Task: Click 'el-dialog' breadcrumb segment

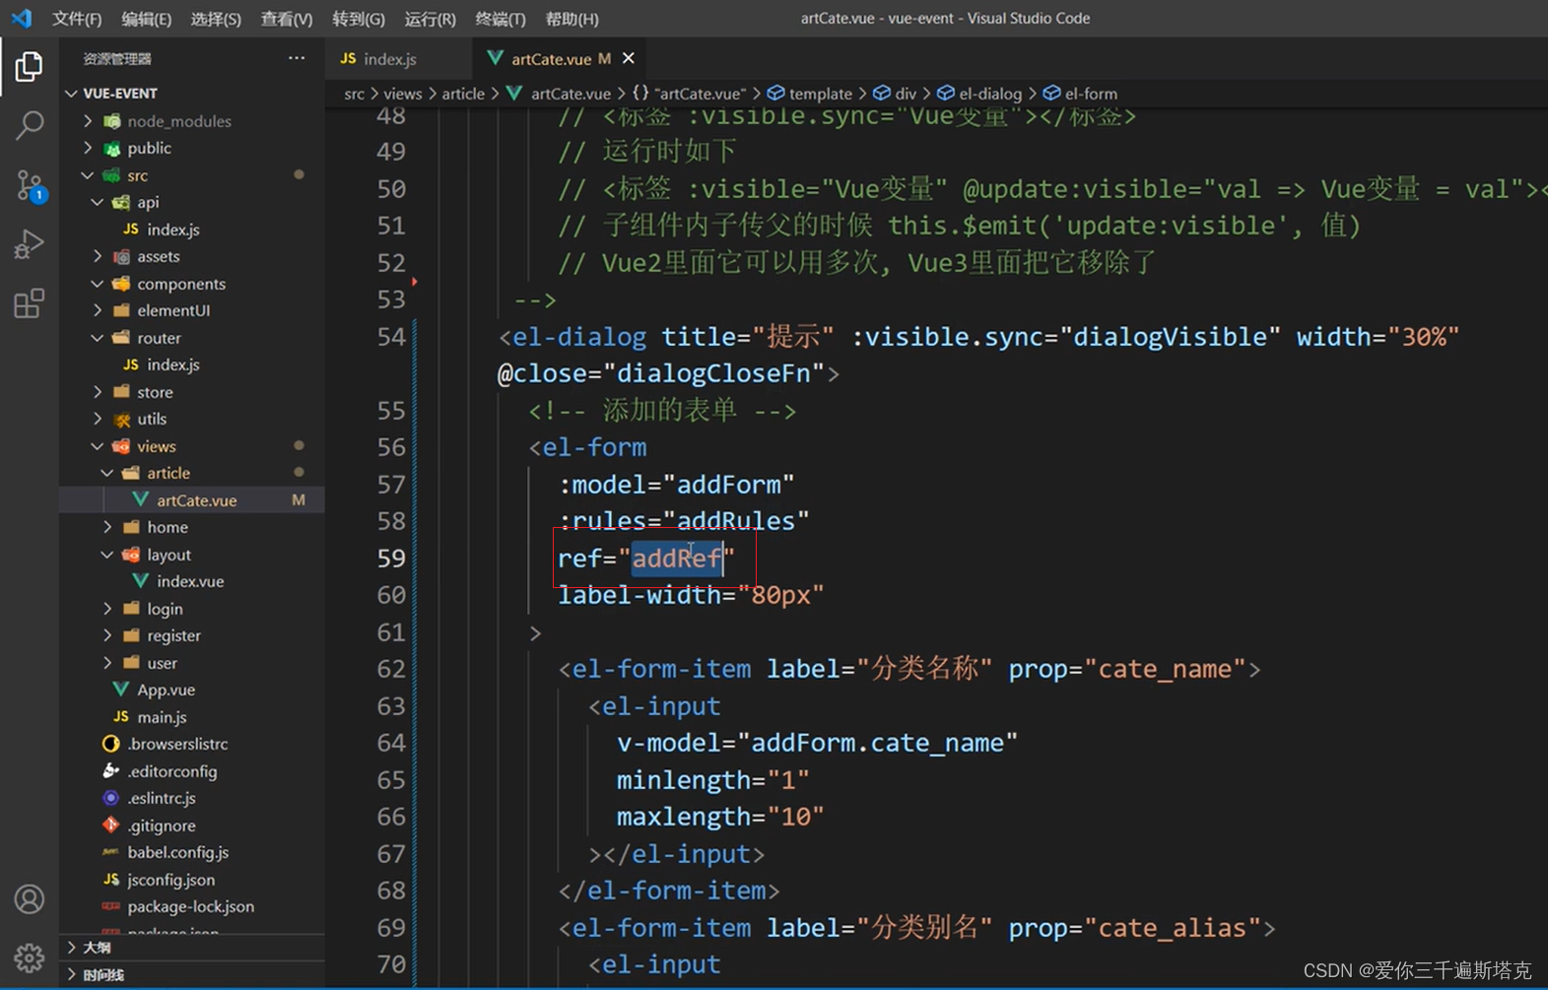Action: pyautogui.click(x=989, y=94)
